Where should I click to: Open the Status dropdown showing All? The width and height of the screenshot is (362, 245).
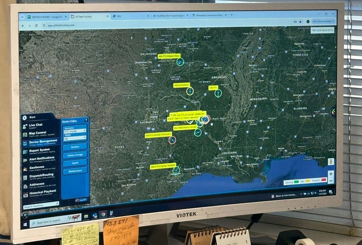click(x=75, y=138)
